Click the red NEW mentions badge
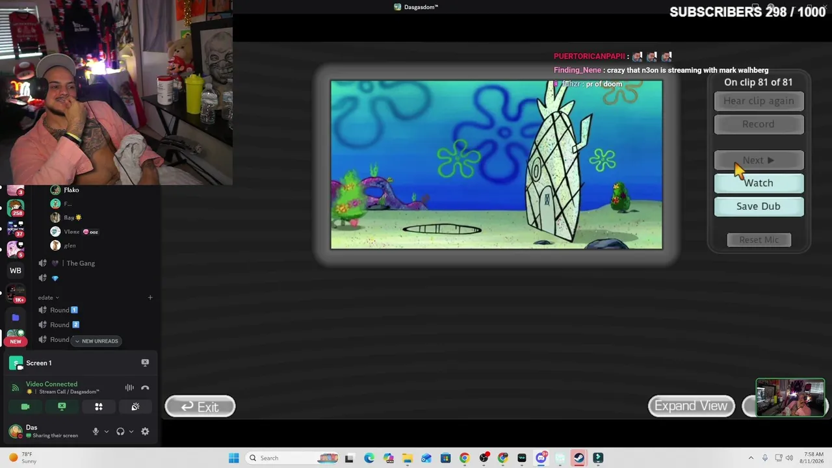The image size is (832, 468). 16,341
